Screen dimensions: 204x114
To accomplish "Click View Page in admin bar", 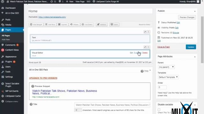I will tap(80, 2).
